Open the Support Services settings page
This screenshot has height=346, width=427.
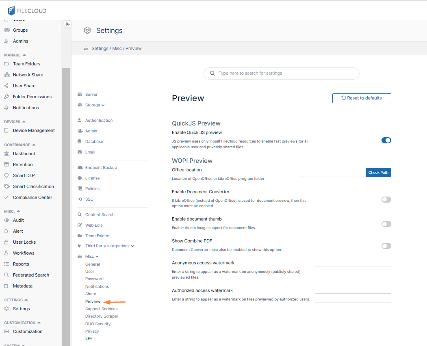coord(101,309)
